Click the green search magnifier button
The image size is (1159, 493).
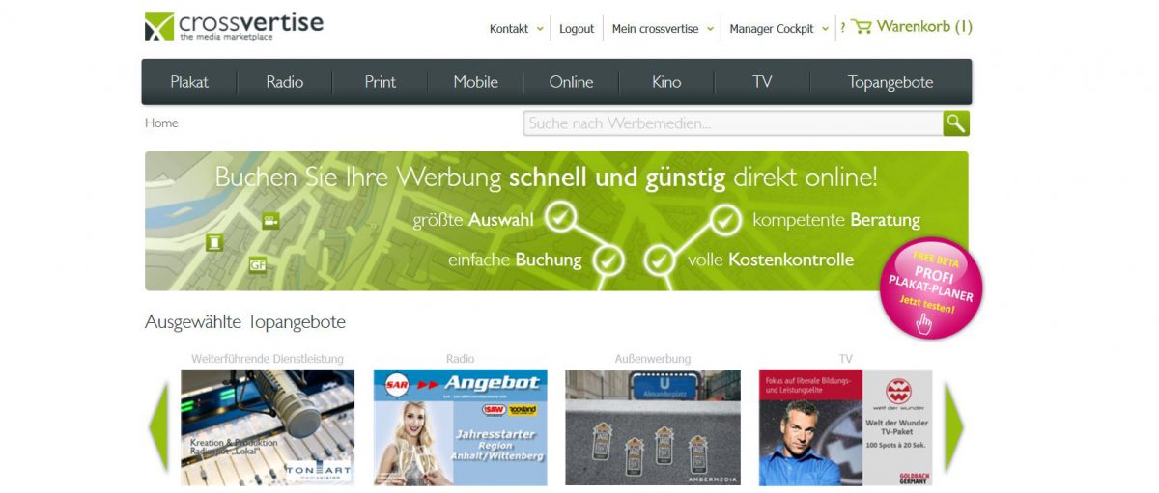tap(956, 123)
